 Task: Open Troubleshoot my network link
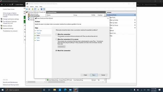[10, 31]
